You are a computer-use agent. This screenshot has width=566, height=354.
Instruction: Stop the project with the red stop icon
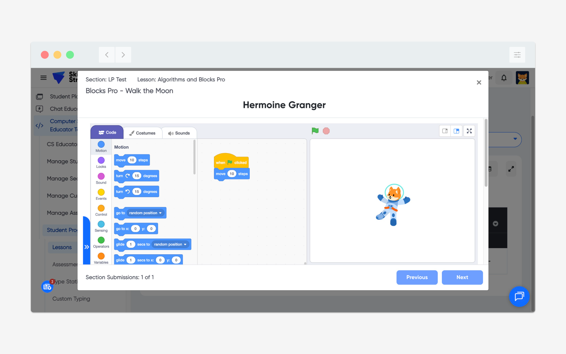coord(326,131)
